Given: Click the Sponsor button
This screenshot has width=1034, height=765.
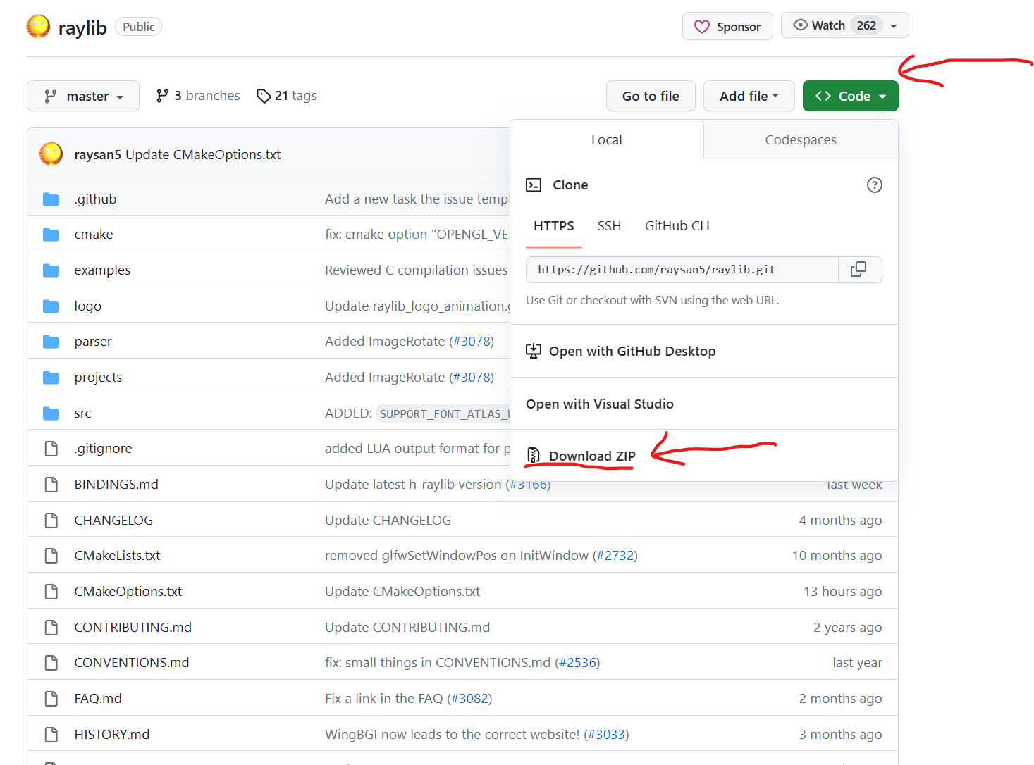Looking at the screenshot, I should pos(727,26).
